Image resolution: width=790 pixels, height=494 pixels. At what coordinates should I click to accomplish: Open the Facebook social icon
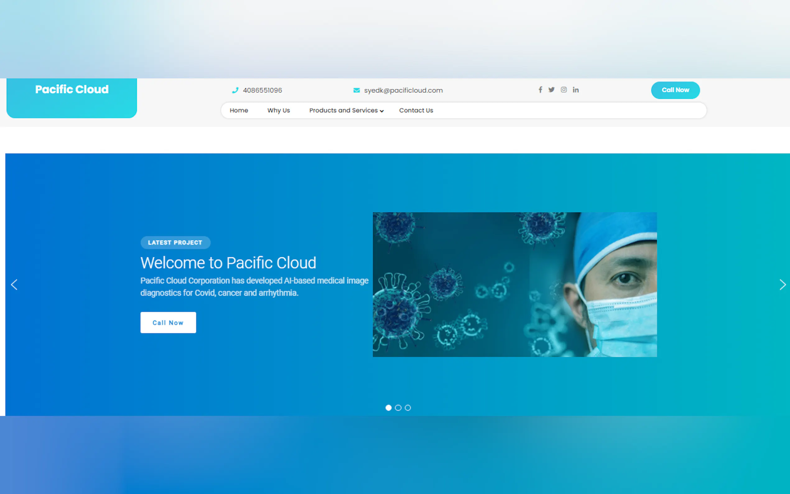pos(540,90)
